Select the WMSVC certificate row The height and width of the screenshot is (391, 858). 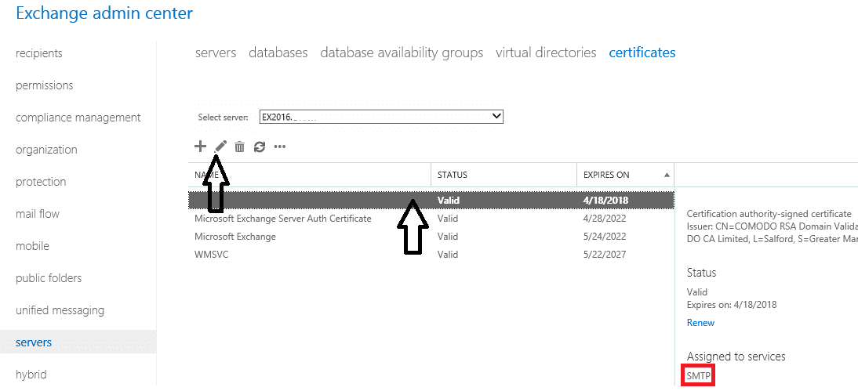click(x=431, y=255)
